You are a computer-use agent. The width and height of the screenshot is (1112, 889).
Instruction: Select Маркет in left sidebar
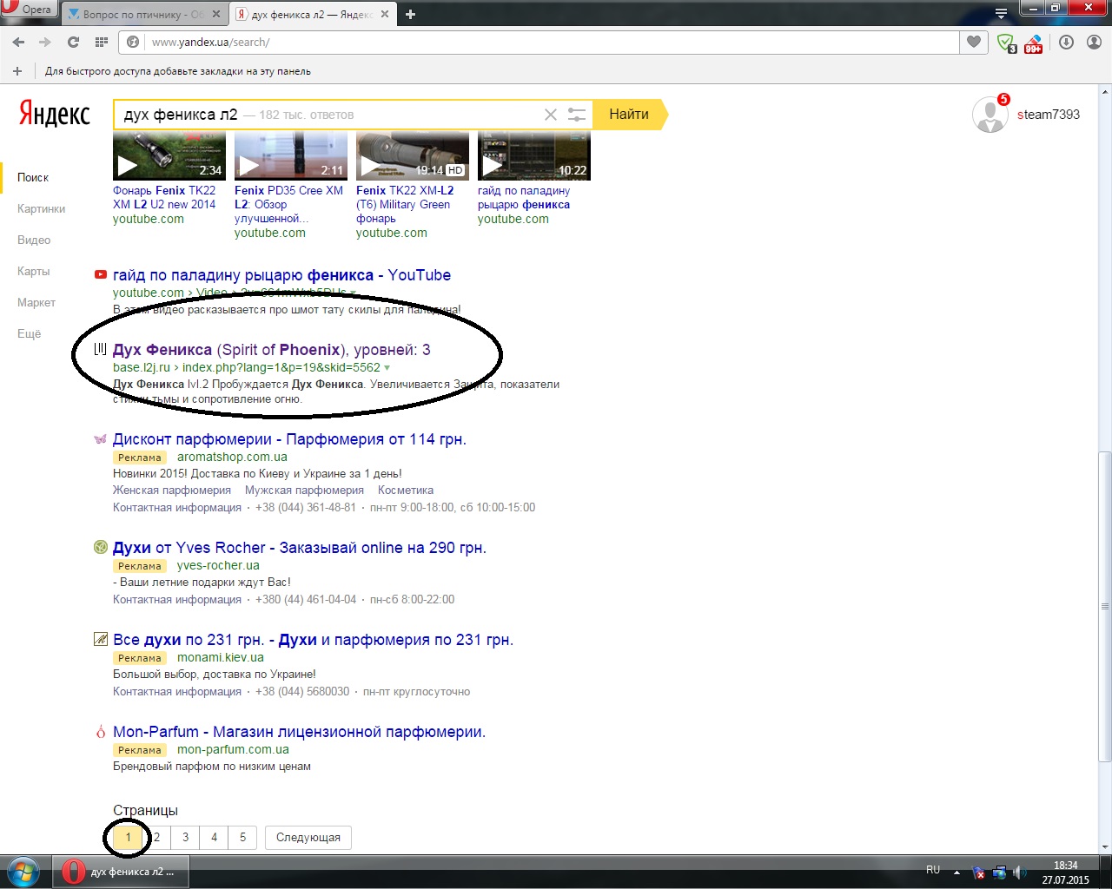[36, 303]
